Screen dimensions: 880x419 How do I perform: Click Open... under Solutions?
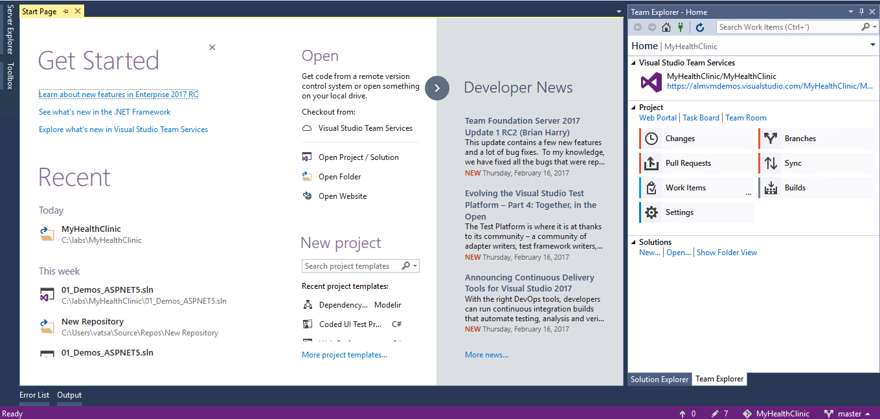click(x=679, y=253)
